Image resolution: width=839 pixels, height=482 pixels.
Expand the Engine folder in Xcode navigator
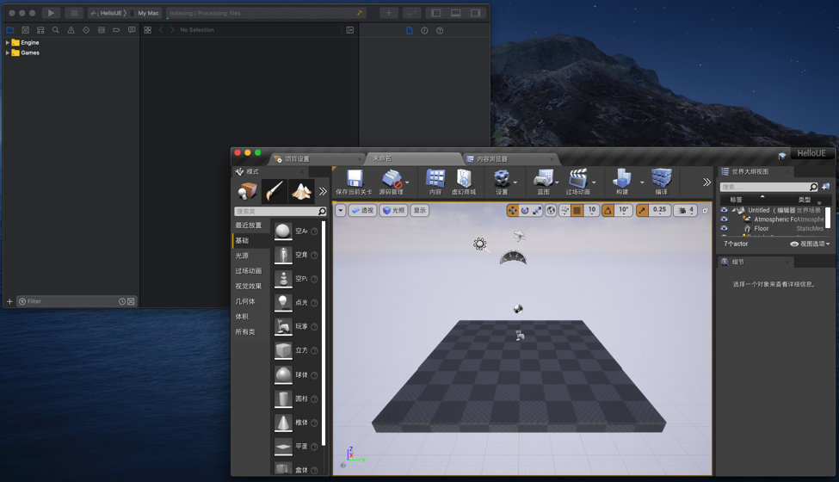(8, 42)
